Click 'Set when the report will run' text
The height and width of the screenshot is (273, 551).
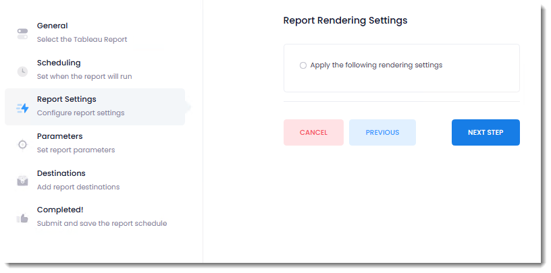pos(84,76)
